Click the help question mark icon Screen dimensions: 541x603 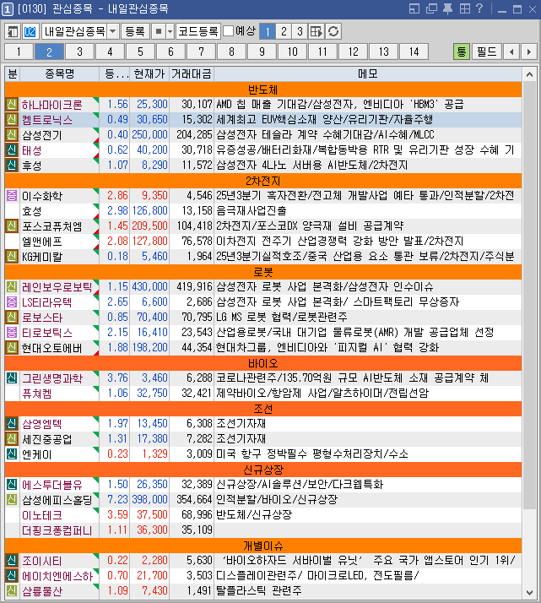[x=479, y=9]
